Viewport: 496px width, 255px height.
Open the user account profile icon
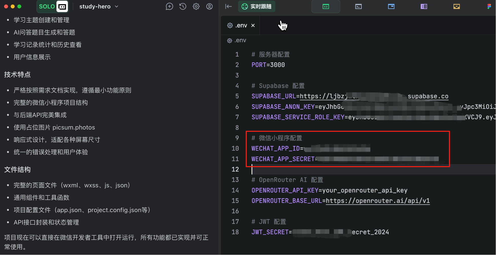[x=209, y=7]
